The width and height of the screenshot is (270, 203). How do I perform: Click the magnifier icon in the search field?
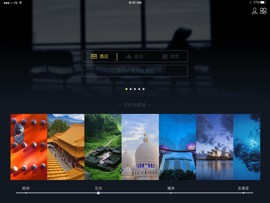coord(112,71)
